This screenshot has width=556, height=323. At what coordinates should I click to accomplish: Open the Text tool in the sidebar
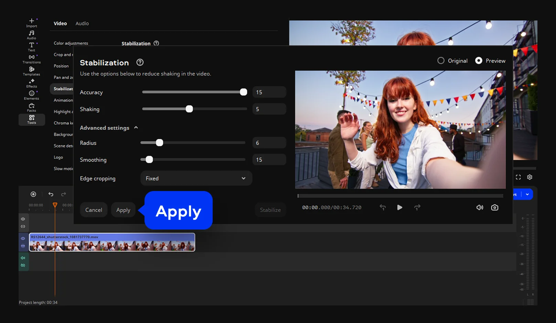(x=31, y=47)
